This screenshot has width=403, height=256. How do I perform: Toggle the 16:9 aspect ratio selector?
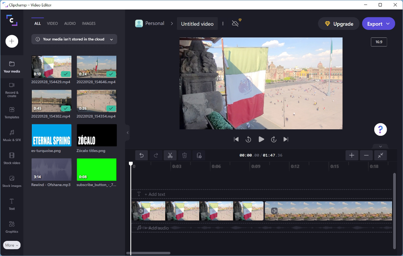pyautogui.click(x=378, y=42)
